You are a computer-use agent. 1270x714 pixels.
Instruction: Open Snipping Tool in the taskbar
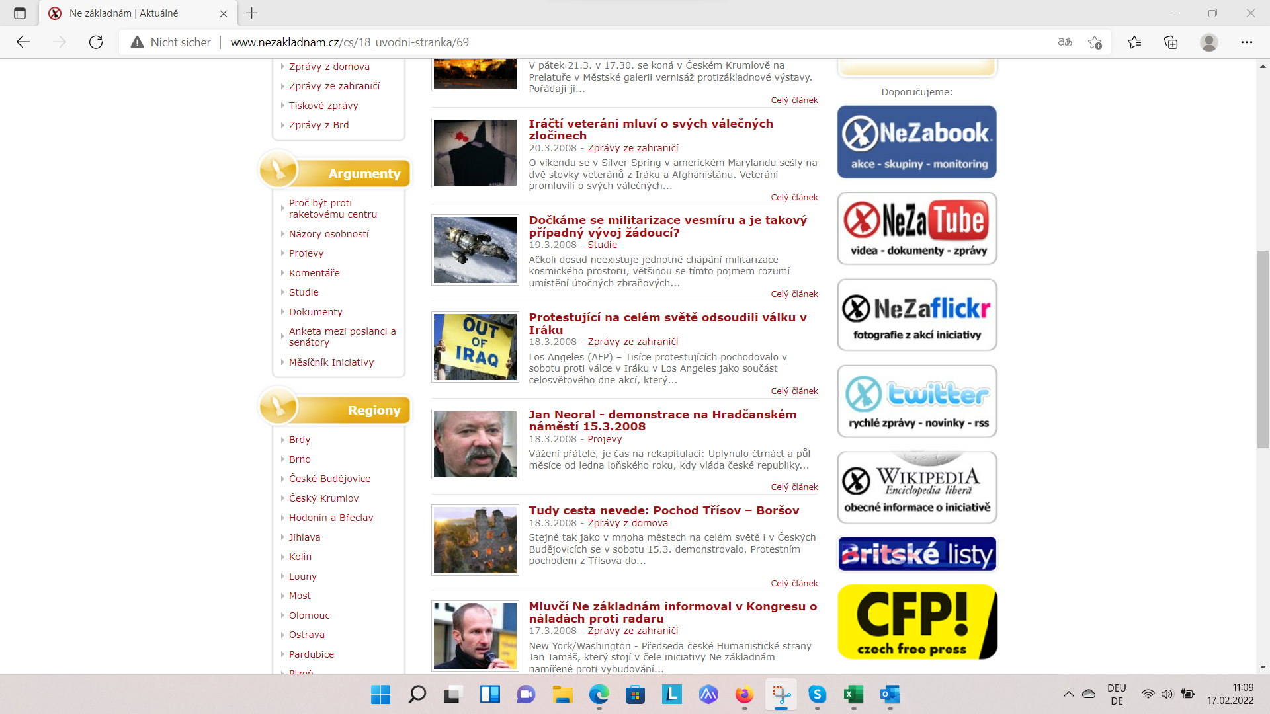click(x=781, y=694)
